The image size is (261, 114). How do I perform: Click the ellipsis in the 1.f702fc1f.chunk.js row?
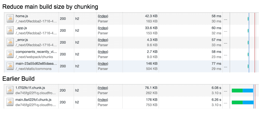coord(226,91)
